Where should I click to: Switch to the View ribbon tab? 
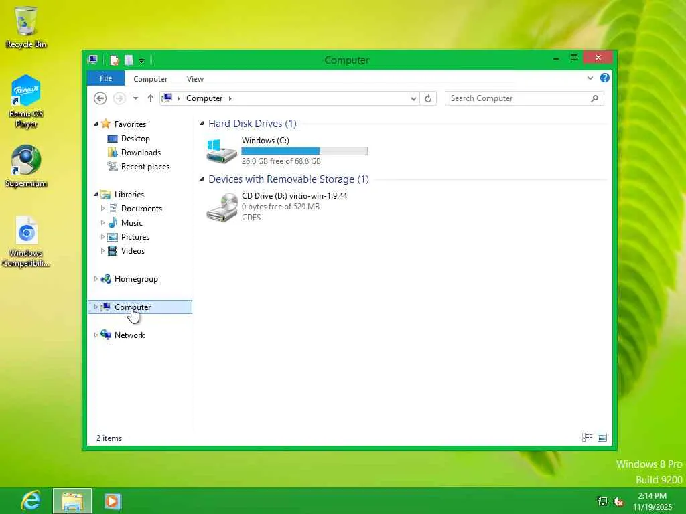(195, 79)
